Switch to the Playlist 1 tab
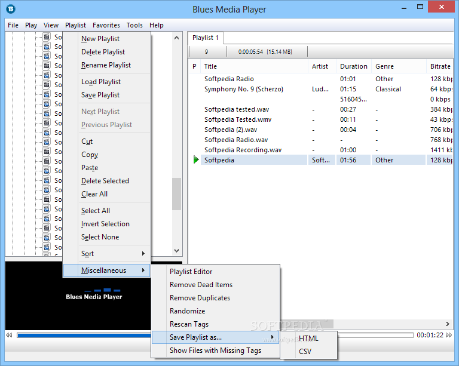Screen dimensions: 459x366 coord(206,38)
